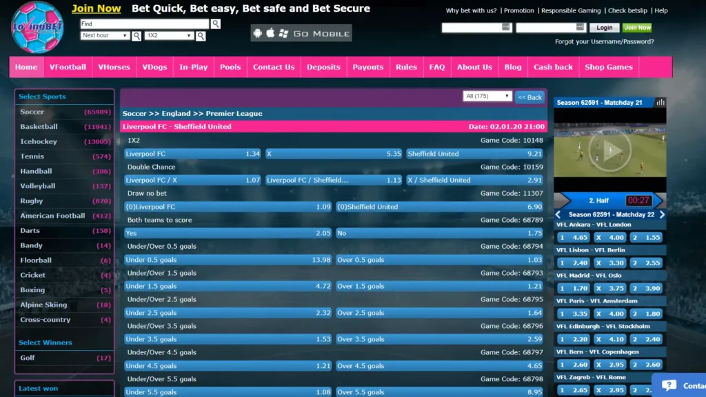Pick VFL Madrid - Oslo draw 3.75

pos(609,289)
